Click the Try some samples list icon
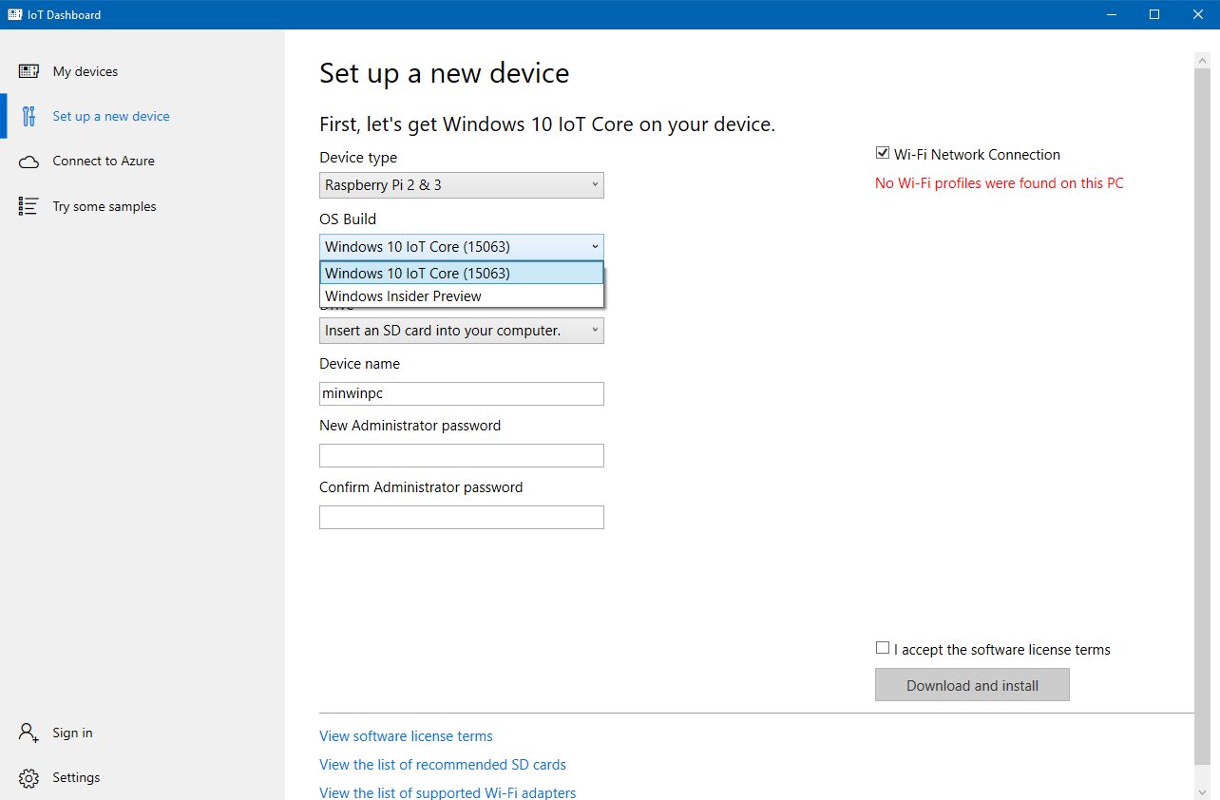Screen dimensions: 1220x800 point(29,206)
